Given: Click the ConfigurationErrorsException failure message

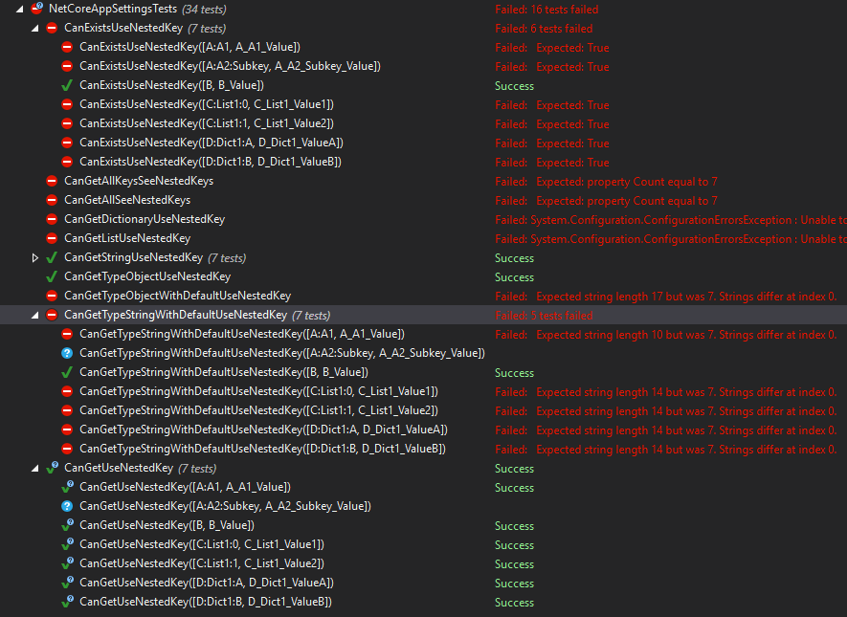Looking at the screenshot, I should point(622,219).
